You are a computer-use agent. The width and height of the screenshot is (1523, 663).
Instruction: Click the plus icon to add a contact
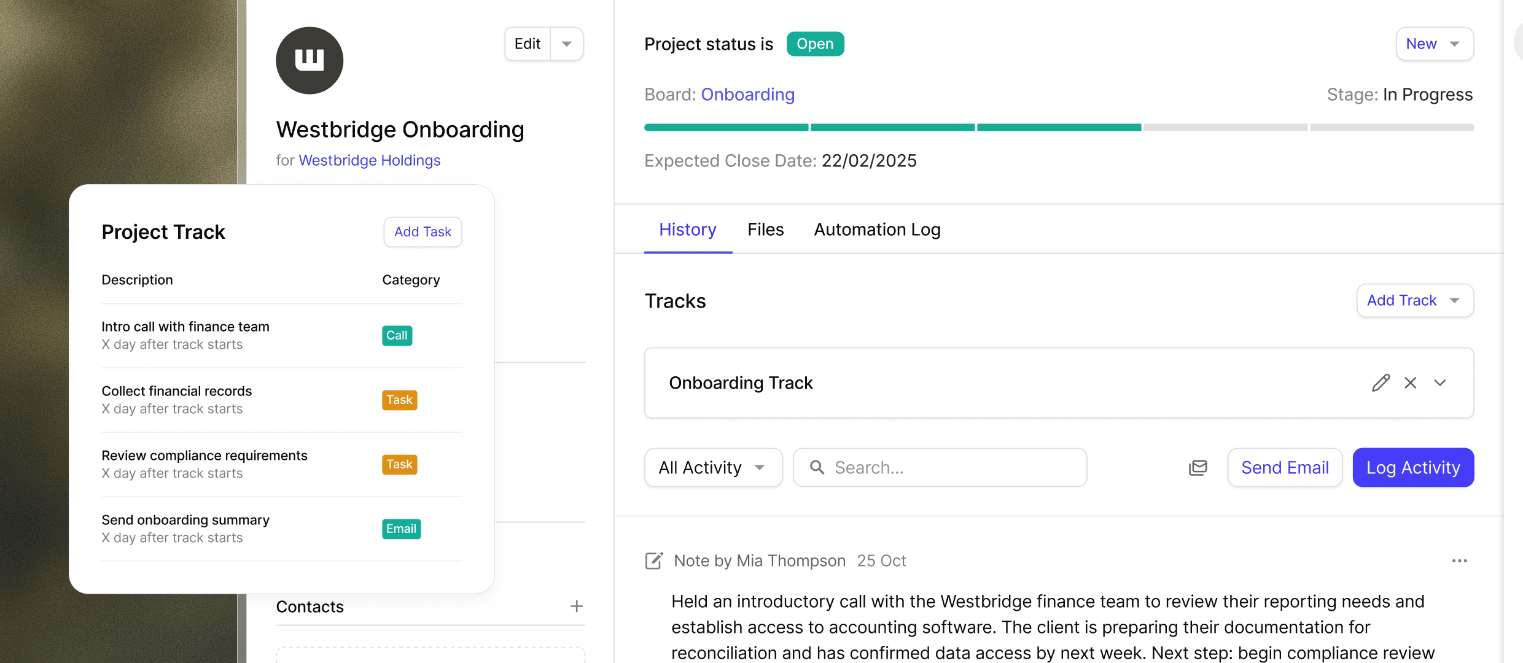pos(576,607)
